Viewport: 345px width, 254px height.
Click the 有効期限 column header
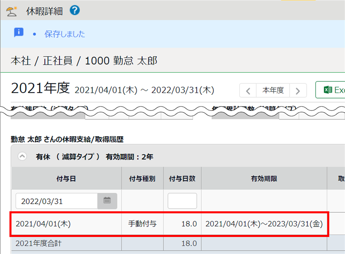click(x=264, y=179)
